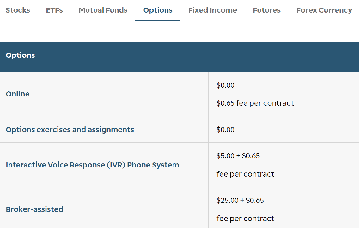Switch to the Fixed Income tab
The width and height of the screenshot is (359, 228).
(212, 10)
